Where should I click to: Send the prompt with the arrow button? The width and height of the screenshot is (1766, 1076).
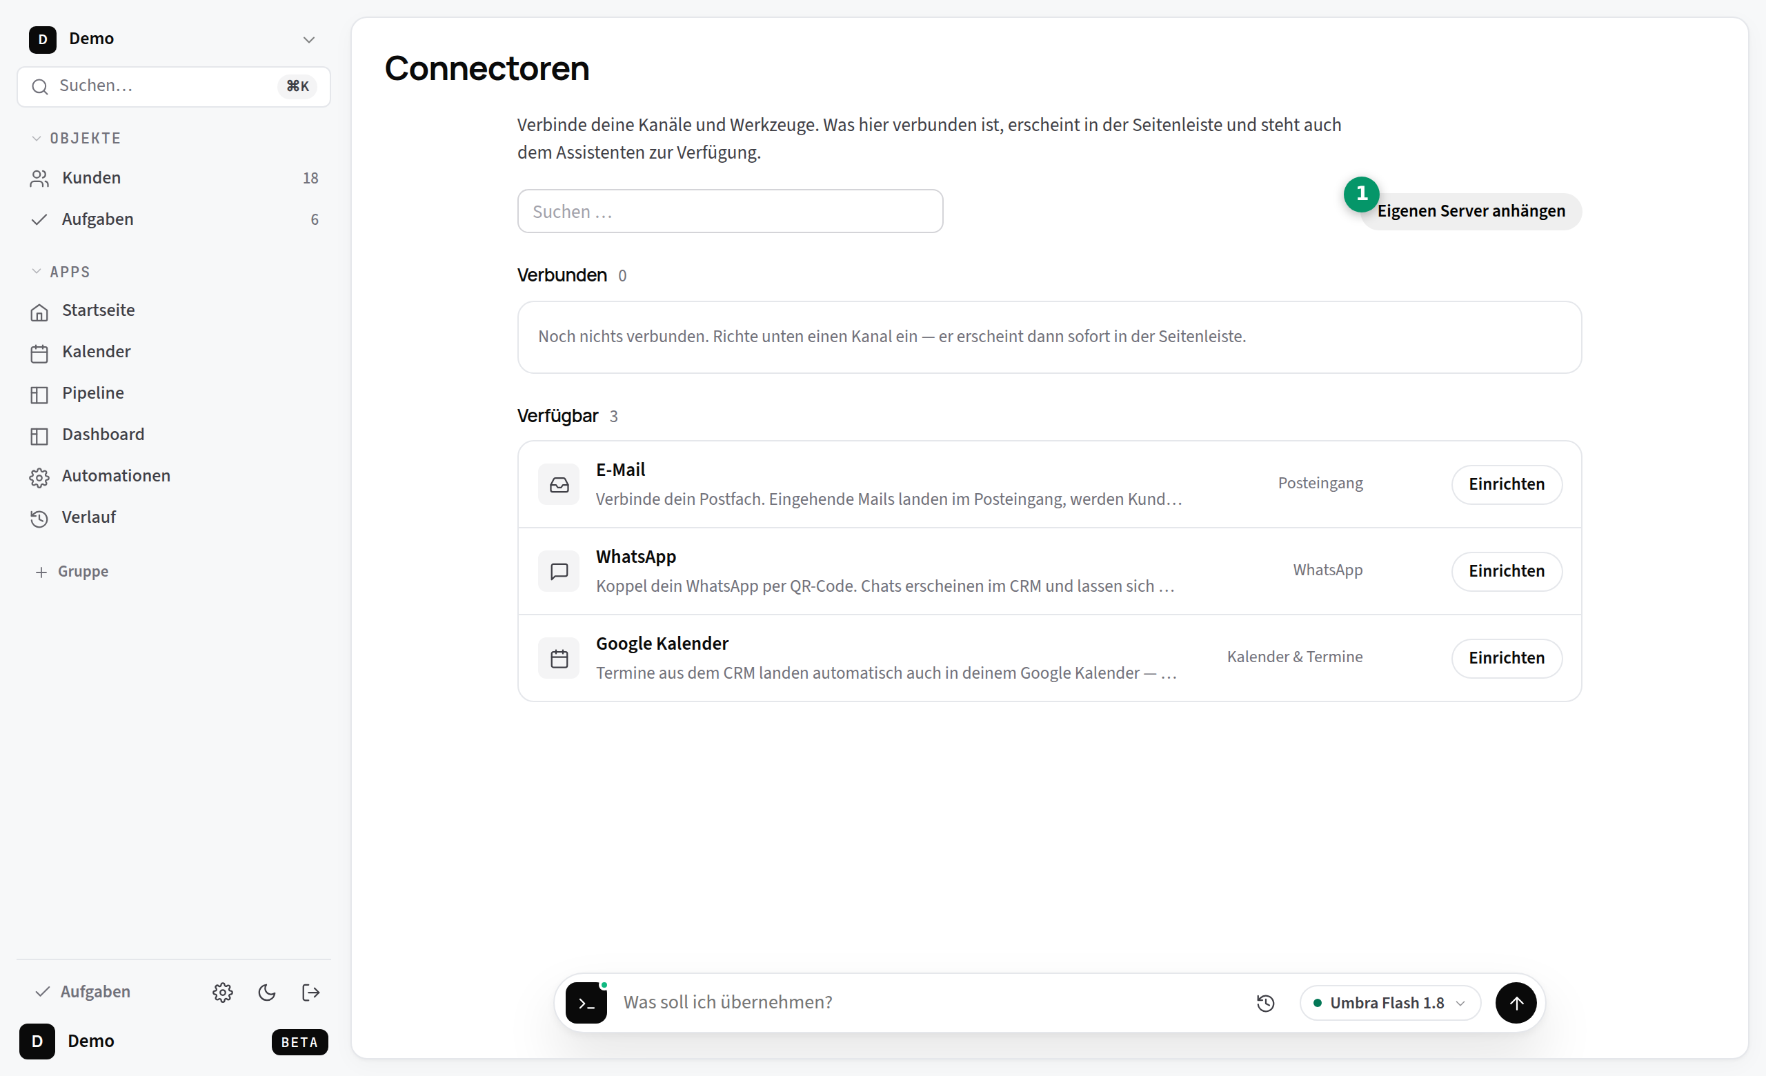[1516, 1003]
